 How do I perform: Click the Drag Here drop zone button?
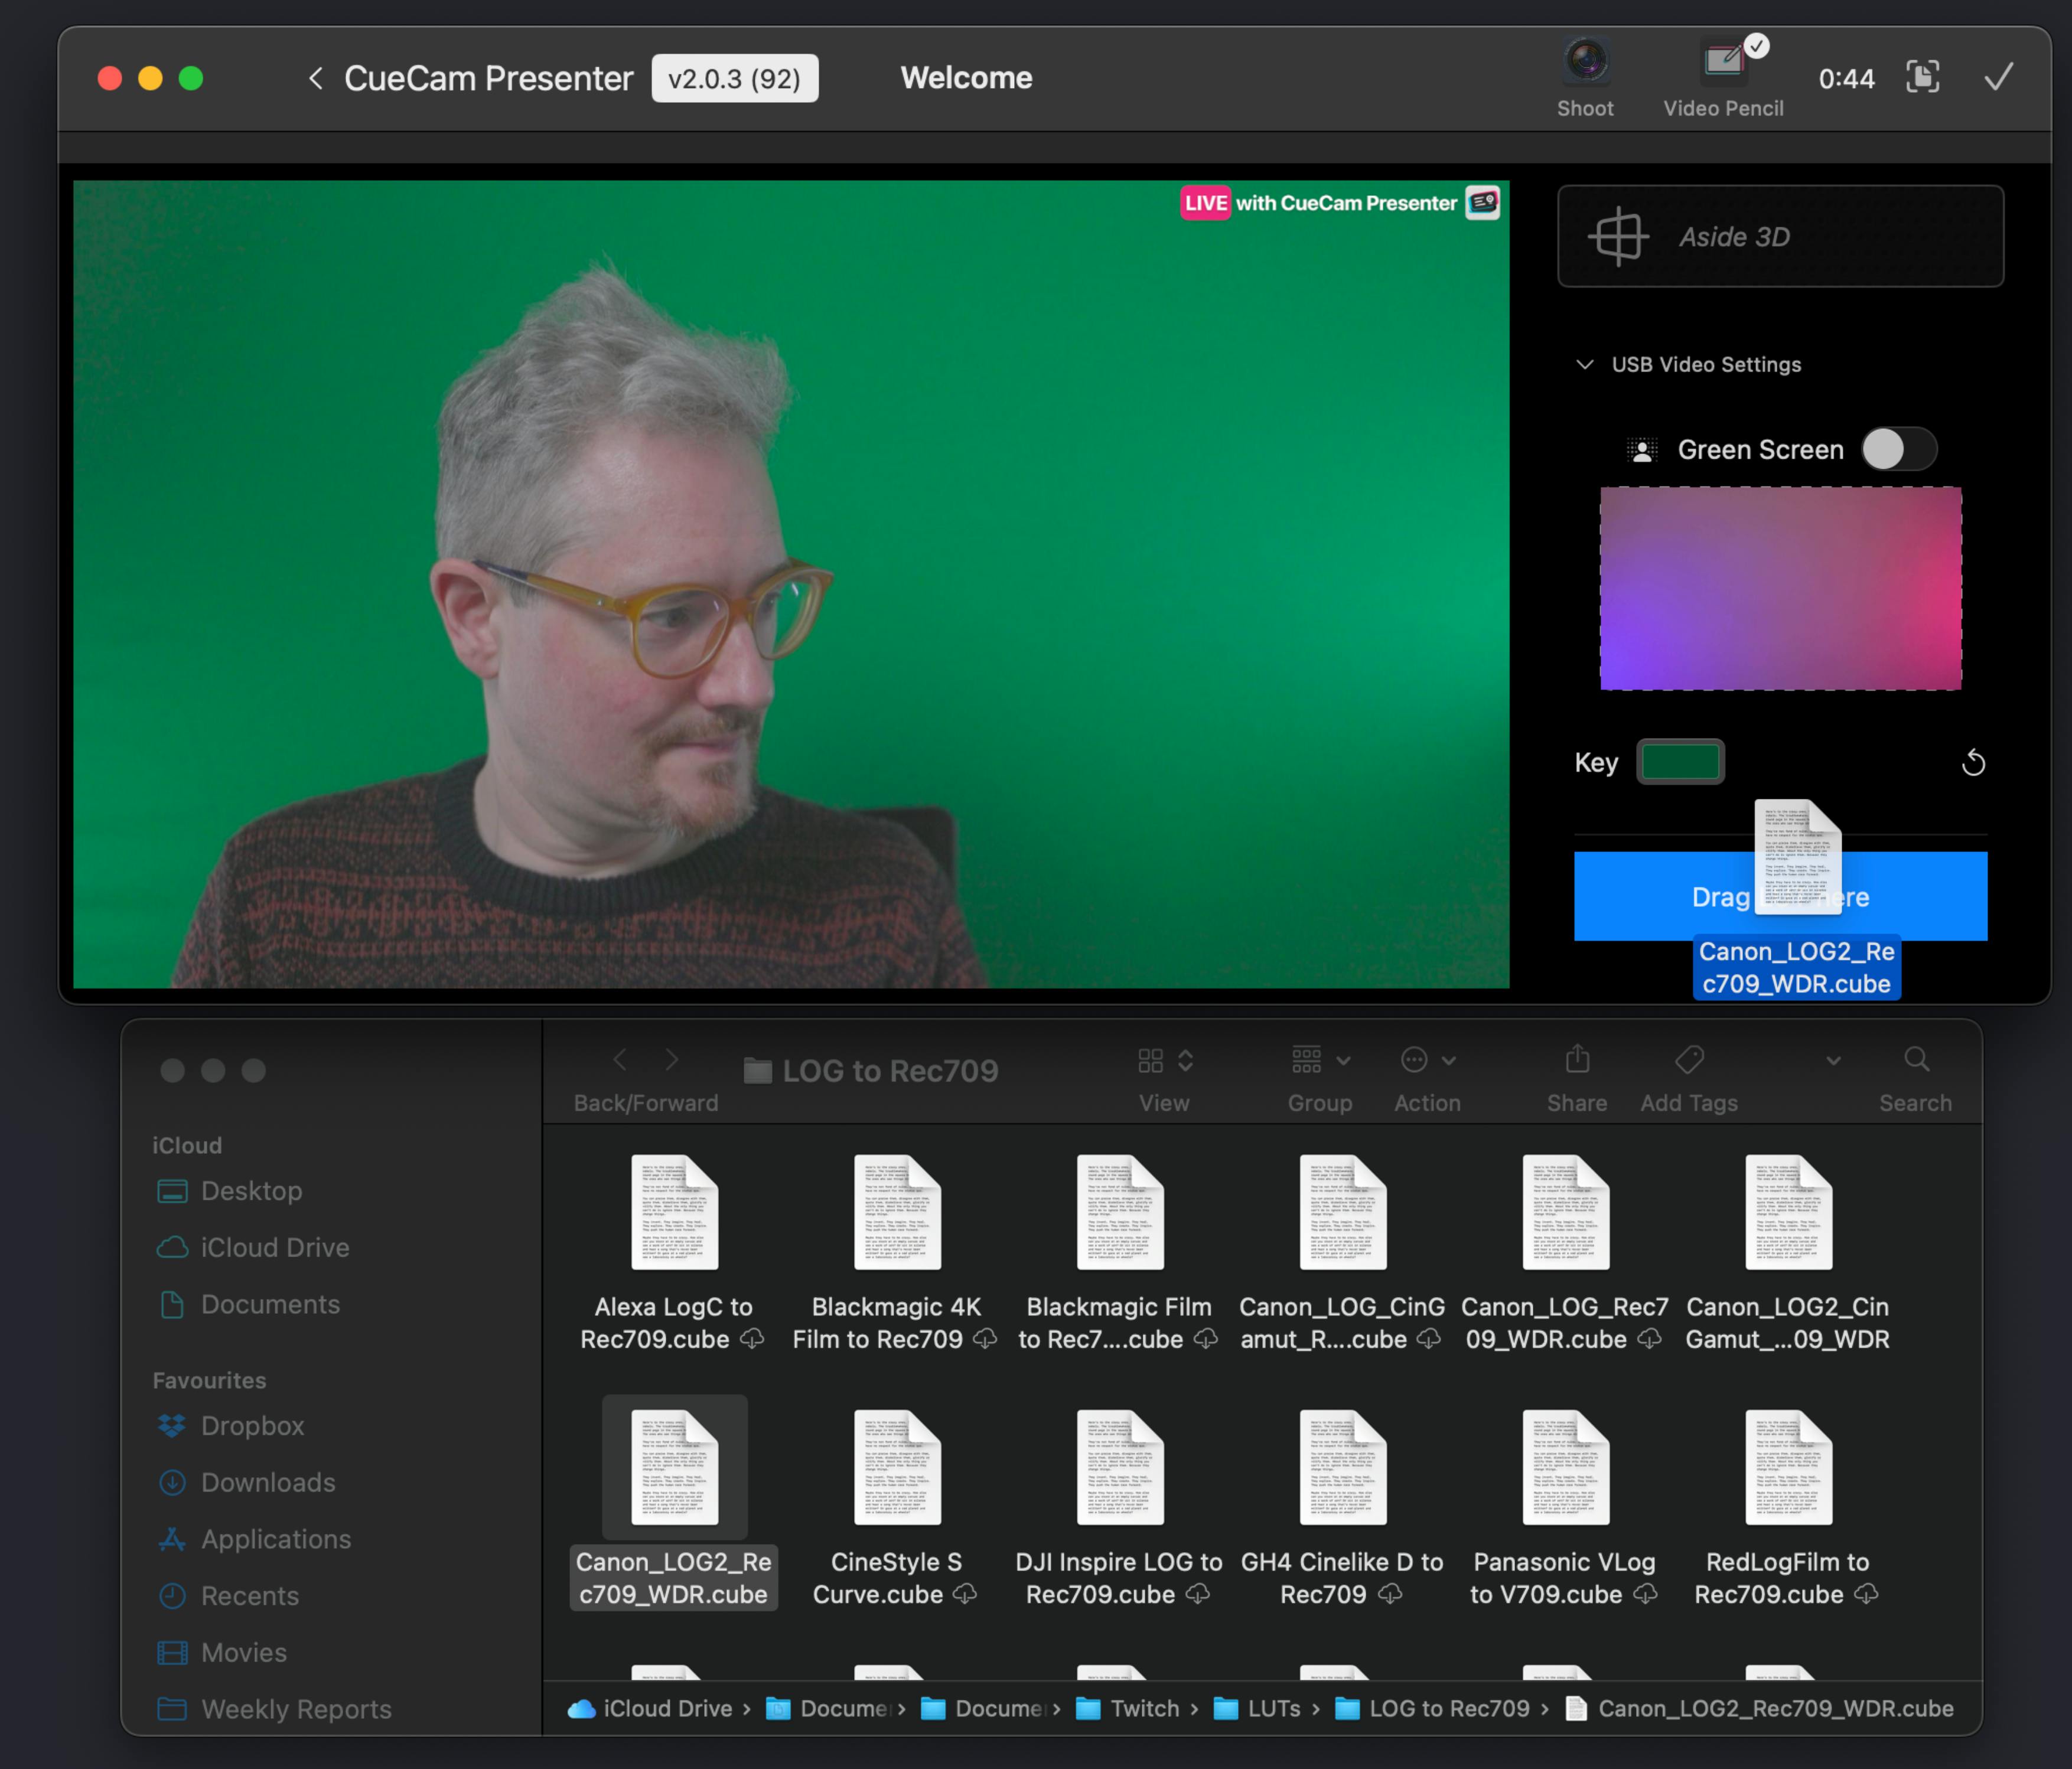click(x=1779, y=895)
